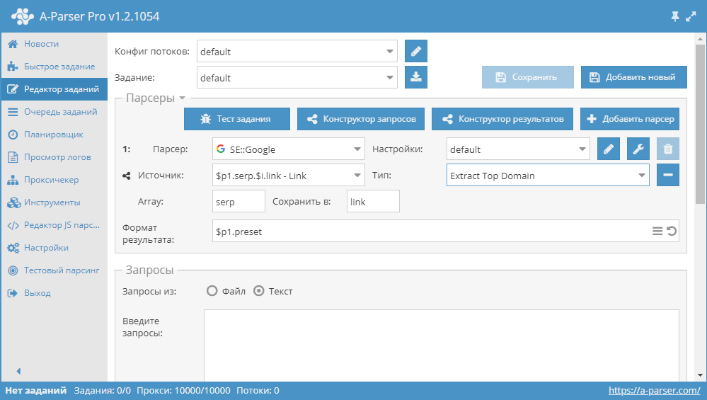
Task: Open Настройки page
Action: click(54, 248)
